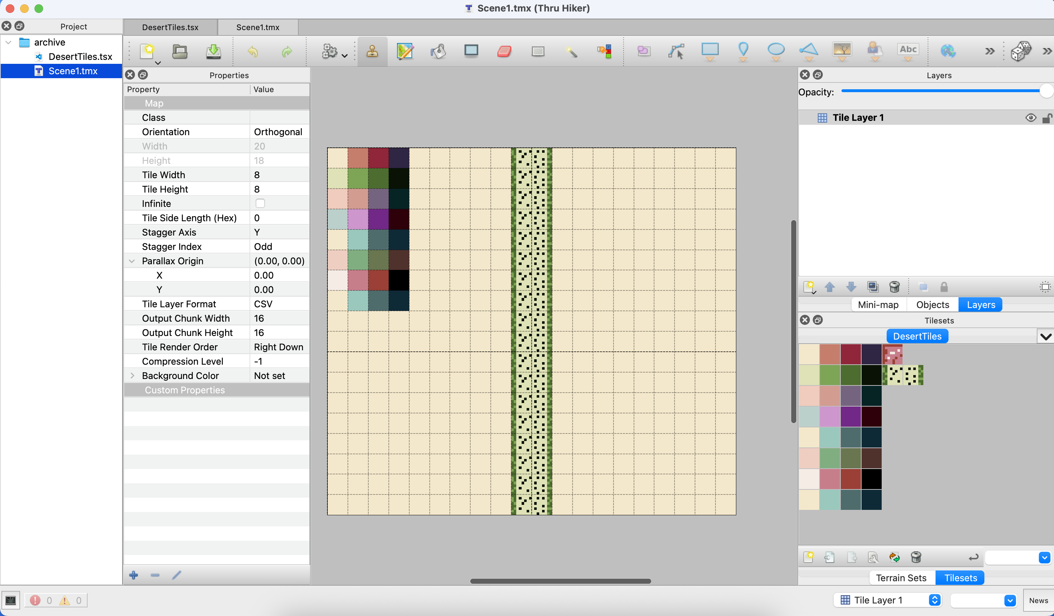Select the Terrain Brush tool
Screen dimensions: 1054x616
pyautogui.click(x=405, y=51)
